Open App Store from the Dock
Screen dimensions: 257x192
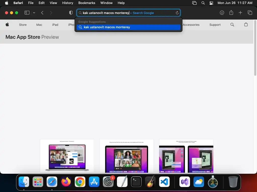click(94, 182)
